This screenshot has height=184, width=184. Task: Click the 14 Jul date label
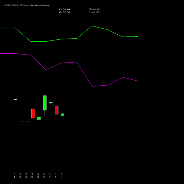(x=14, y=175)
